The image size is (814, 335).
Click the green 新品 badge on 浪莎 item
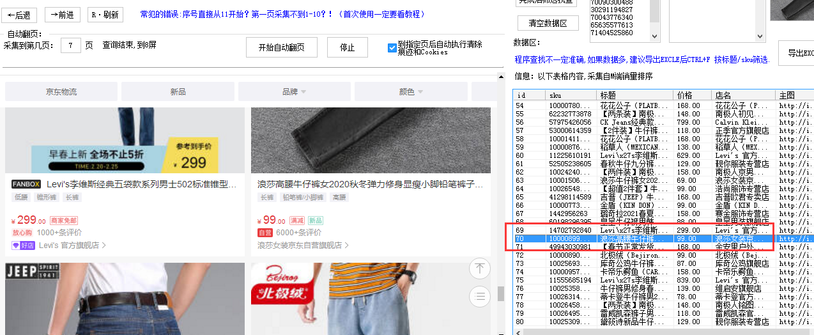click(x=316, y=221)
